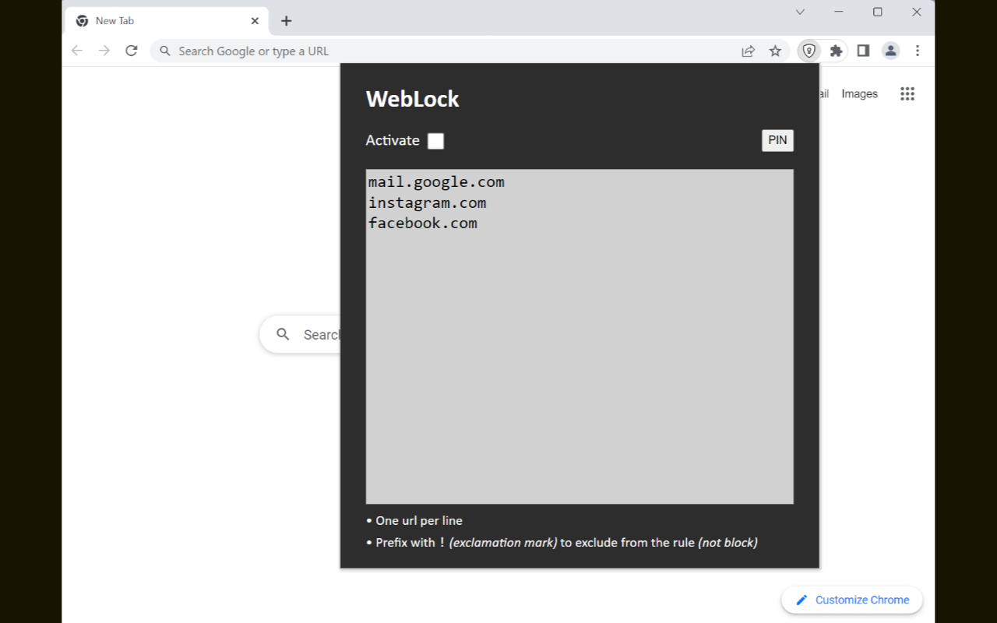
Task: Open the Privacy Badger extension icon
Action: (x=810, y=51)
